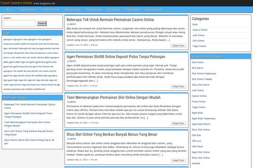
Task: Click author icon under Teori Memenangkan post
Action: pyautogui.click(x=68, y=102)
